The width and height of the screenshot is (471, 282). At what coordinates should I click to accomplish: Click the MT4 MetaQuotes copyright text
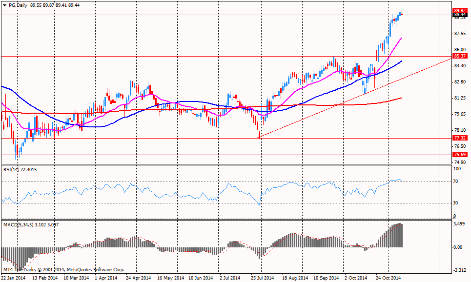(x=63, y=269)
